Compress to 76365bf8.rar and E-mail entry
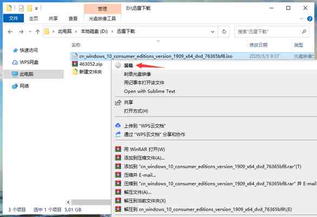This screenshot has width=317, height=217. [x=220, y=184]
